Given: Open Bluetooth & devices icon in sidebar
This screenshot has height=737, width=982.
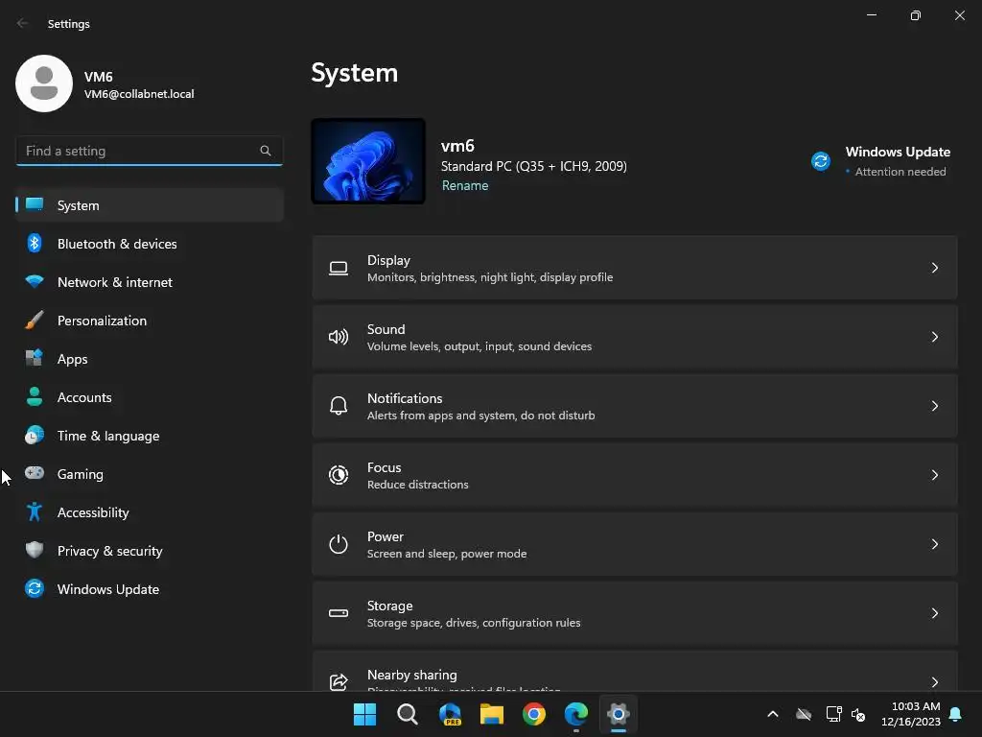Looking at the screenshot, I should [x=35, y=243].
